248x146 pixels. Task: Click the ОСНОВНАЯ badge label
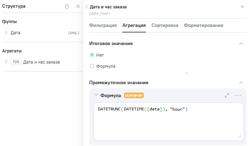[x=134, y=95]
